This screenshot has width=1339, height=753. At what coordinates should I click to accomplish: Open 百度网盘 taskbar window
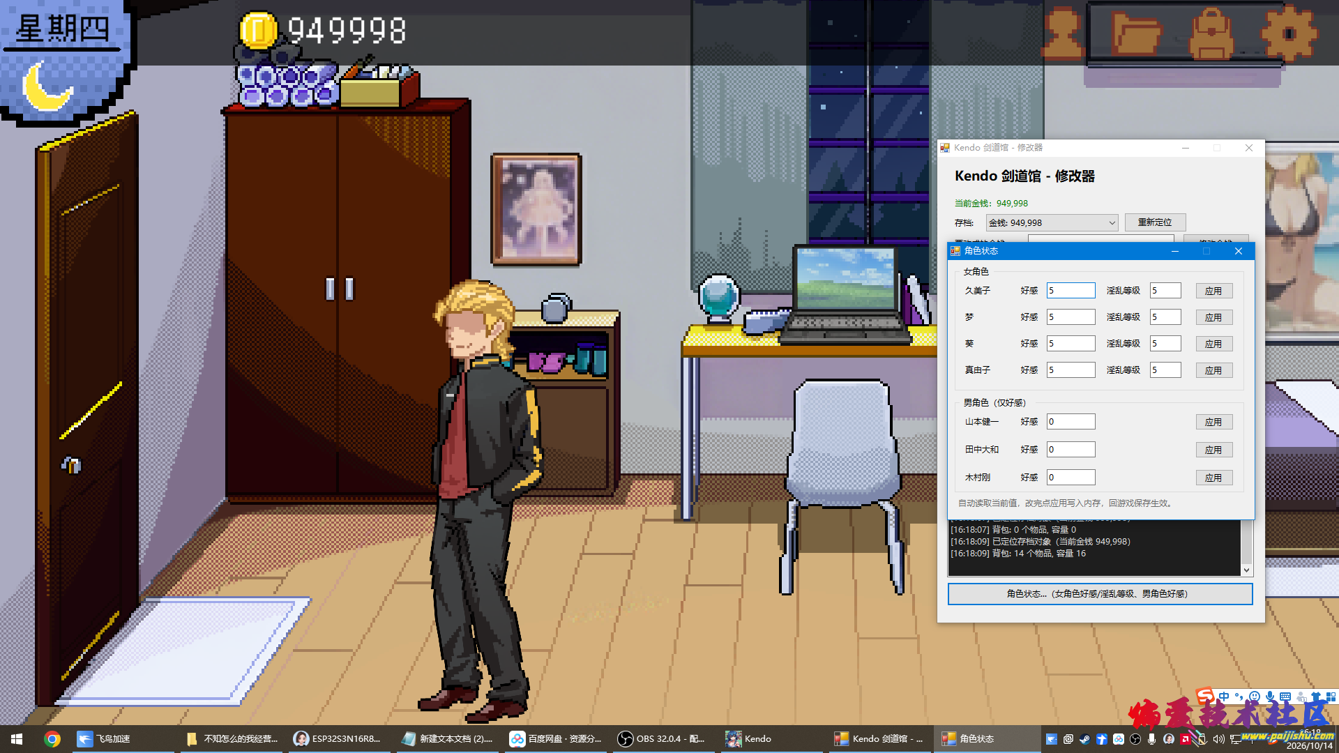pos(557,739)
